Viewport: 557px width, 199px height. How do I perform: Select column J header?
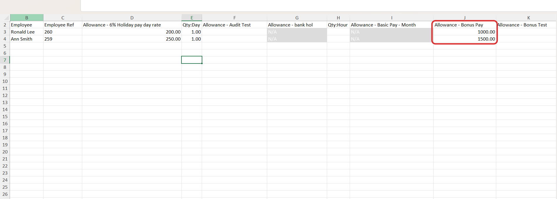(x=465, y=18)
